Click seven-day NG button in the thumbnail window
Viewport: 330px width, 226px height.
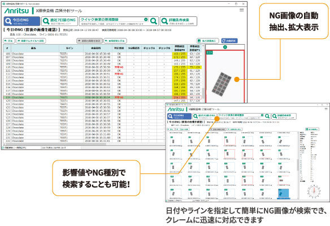[205, 116]
